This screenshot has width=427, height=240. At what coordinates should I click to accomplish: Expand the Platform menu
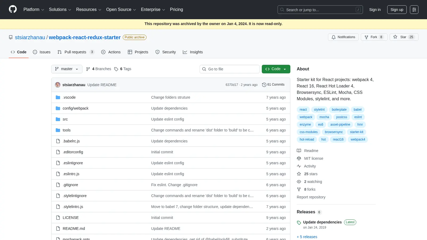coord(34,10)
